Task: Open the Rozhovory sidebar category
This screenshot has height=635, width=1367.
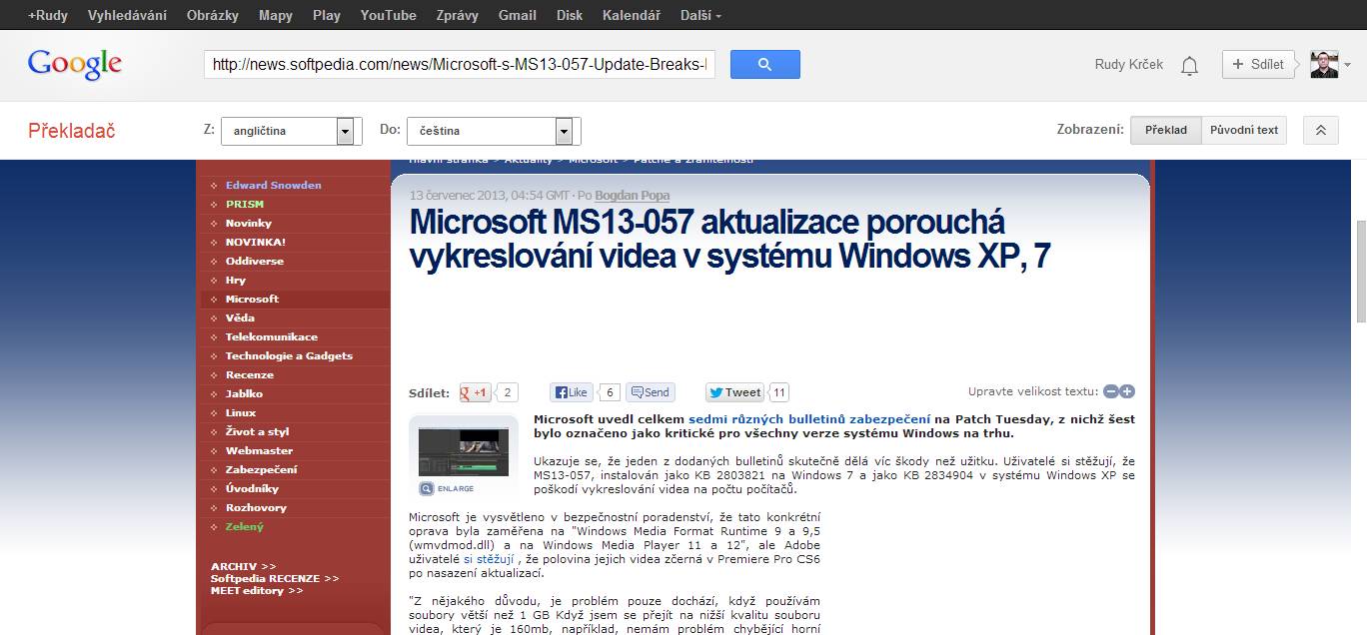Action: click(256, 507)
